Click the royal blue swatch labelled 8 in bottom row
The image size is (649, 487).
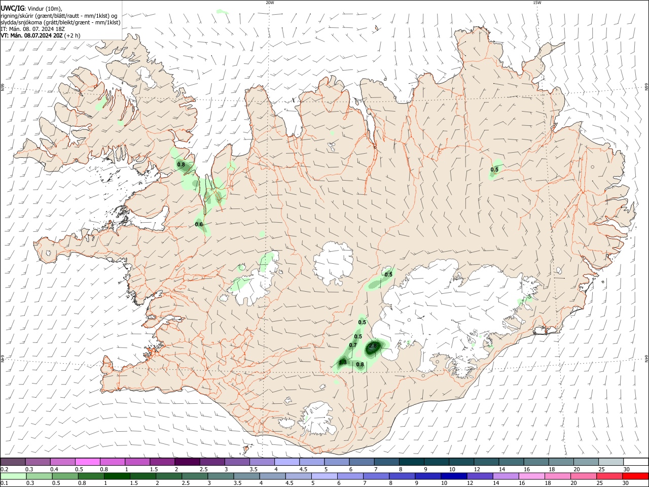402,476
